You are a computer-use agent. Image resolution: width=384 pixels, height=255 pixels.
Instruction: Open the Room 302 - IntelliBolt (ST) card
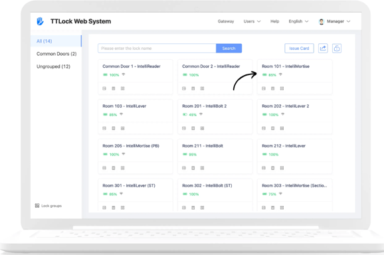pos(215,195)
